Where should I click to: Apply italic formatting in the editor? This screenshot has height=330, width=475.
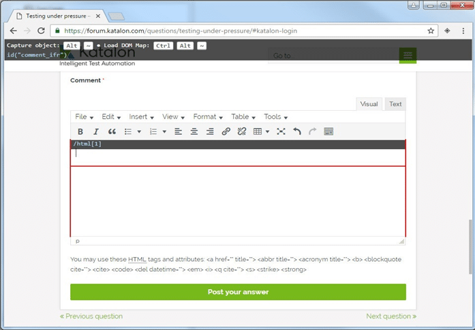pos(96,131)
